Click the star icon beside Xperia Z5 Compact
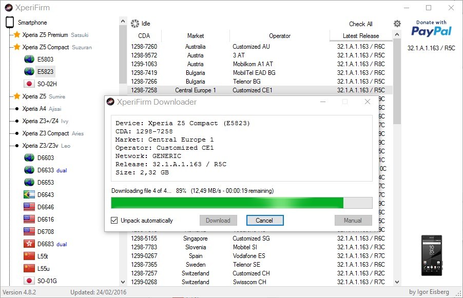The width and height of the screenshot is (463, 298). [17, 47]
